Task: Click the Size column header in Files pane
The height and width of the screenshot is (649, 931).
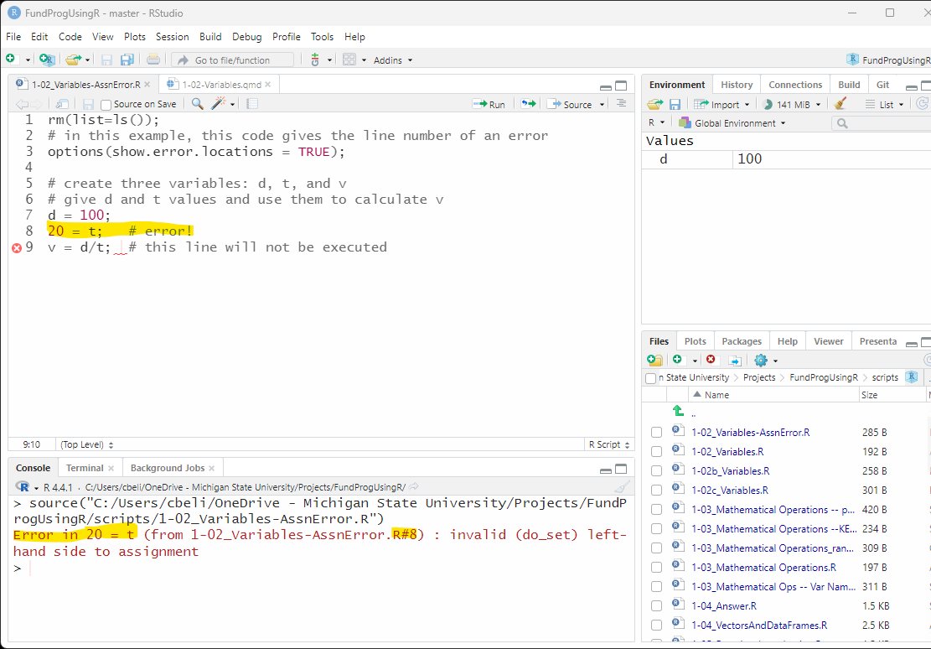Action: pyautogui.click(x=892, y=395)
